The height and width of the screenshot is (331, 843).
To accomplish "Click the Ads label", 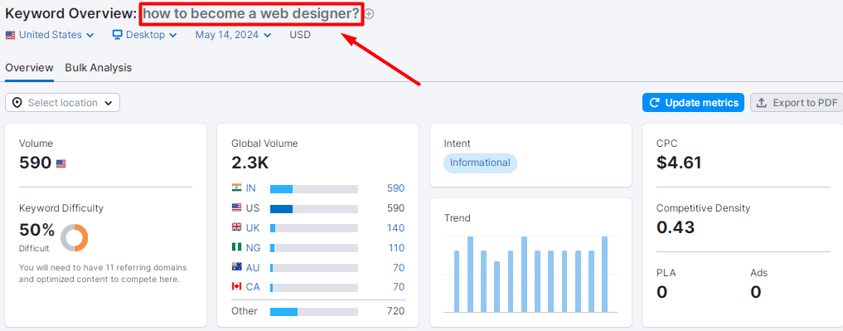I will 759,273.
